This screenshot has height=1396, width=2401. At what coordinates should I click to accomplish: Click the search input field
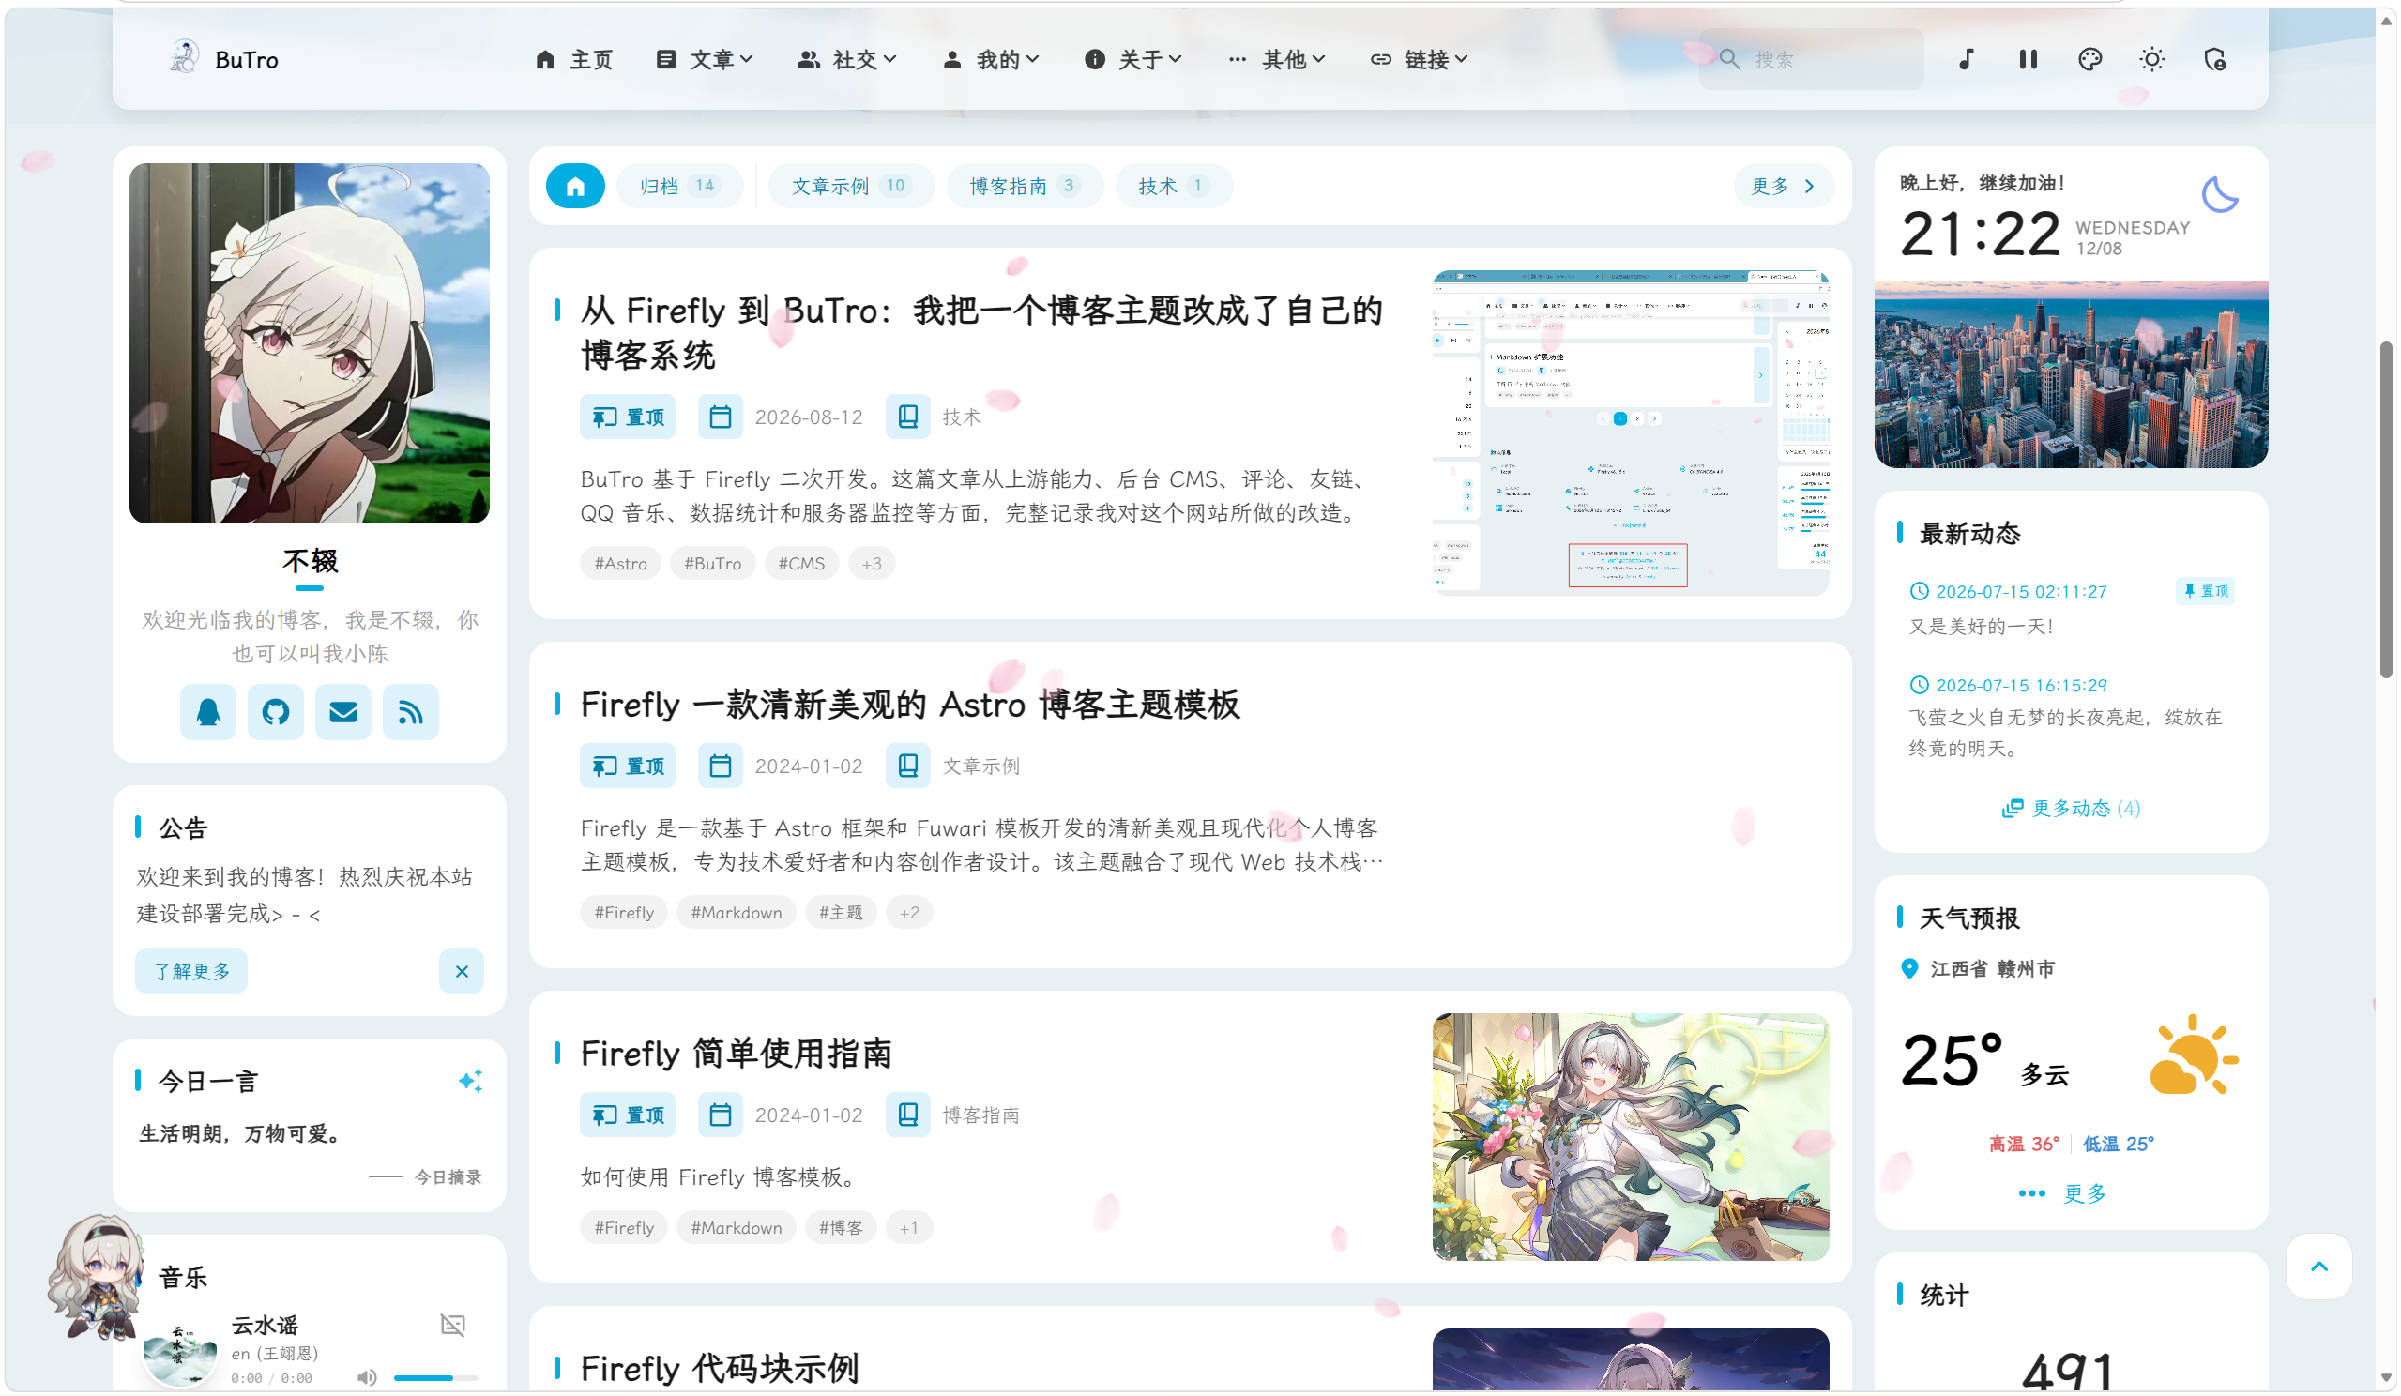tap(1810, 59)
